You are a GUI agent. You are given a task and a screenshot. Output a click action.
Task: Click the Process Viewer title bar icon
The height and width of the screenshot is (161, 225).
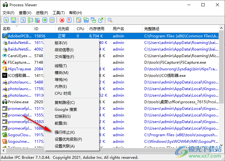tap(5, 5)
